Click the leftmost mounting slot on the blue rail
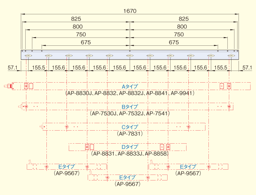Viewport: 256px width, 195px height. point(28,56)
